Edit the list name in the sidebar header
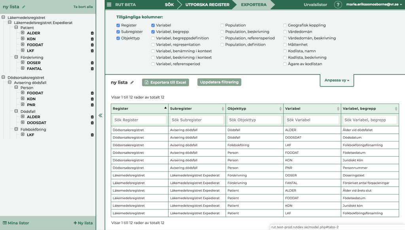The image size is (405, 230). click(x=24, y=7)
